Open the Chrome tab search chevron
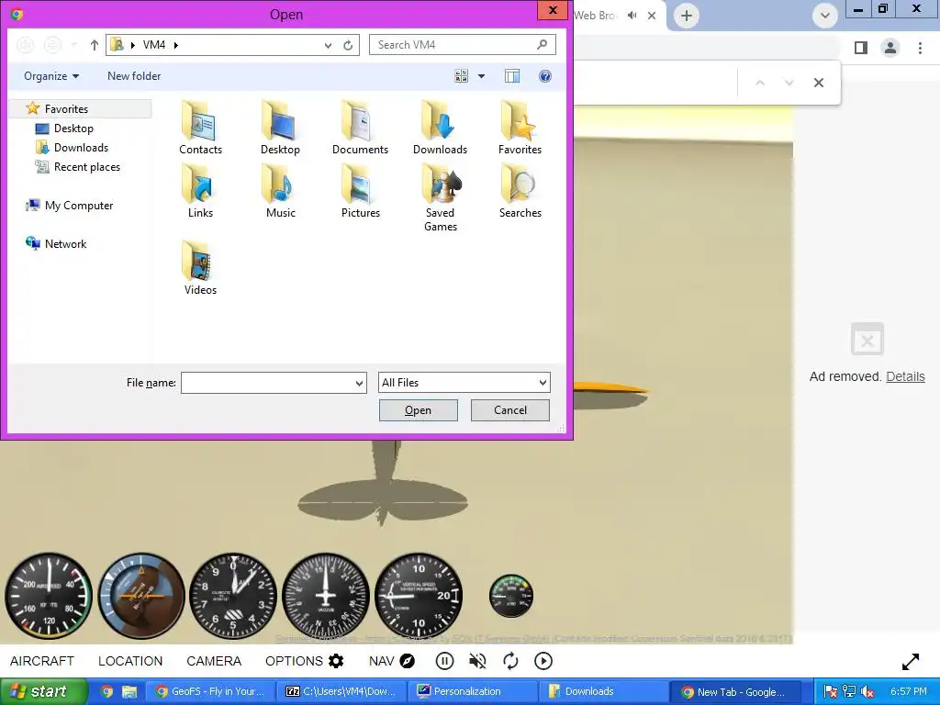The image size is (940, 705). (825, 16)
